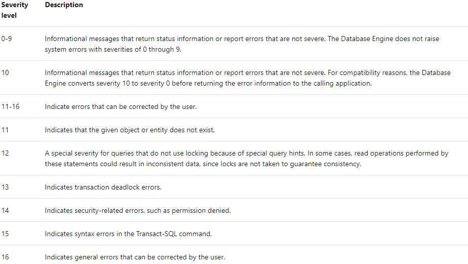The height and width of the screenshot is (264, 468).
Task: Select the severity level 12 cell
Action: 5,153
